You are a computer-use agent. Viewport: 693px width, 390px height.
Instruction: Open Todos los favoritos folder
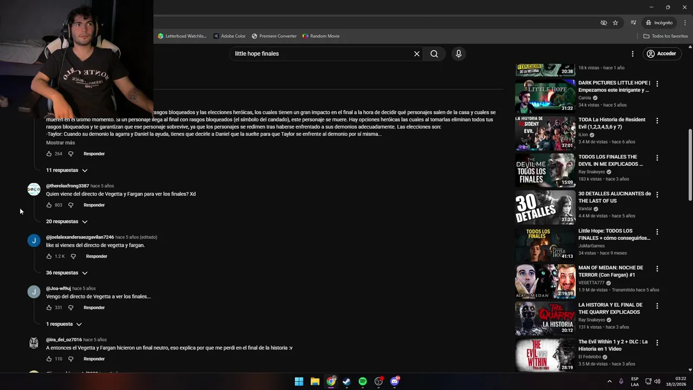point(665,36)
